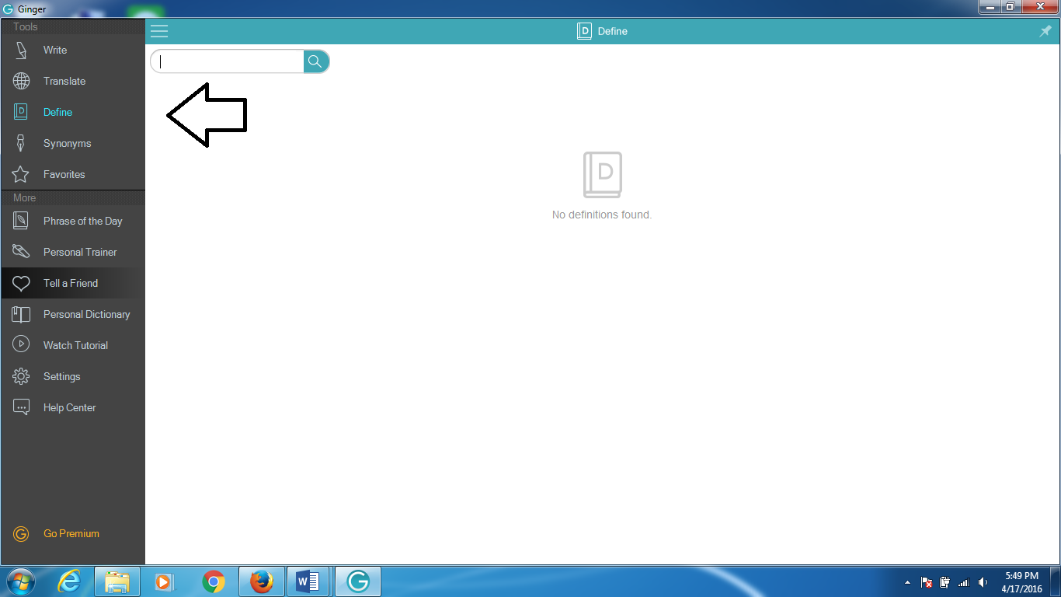This screenshot has height=597, width=1061.
Task: Select the Tell a Friend menu entry
Action: tap(71, 283)
